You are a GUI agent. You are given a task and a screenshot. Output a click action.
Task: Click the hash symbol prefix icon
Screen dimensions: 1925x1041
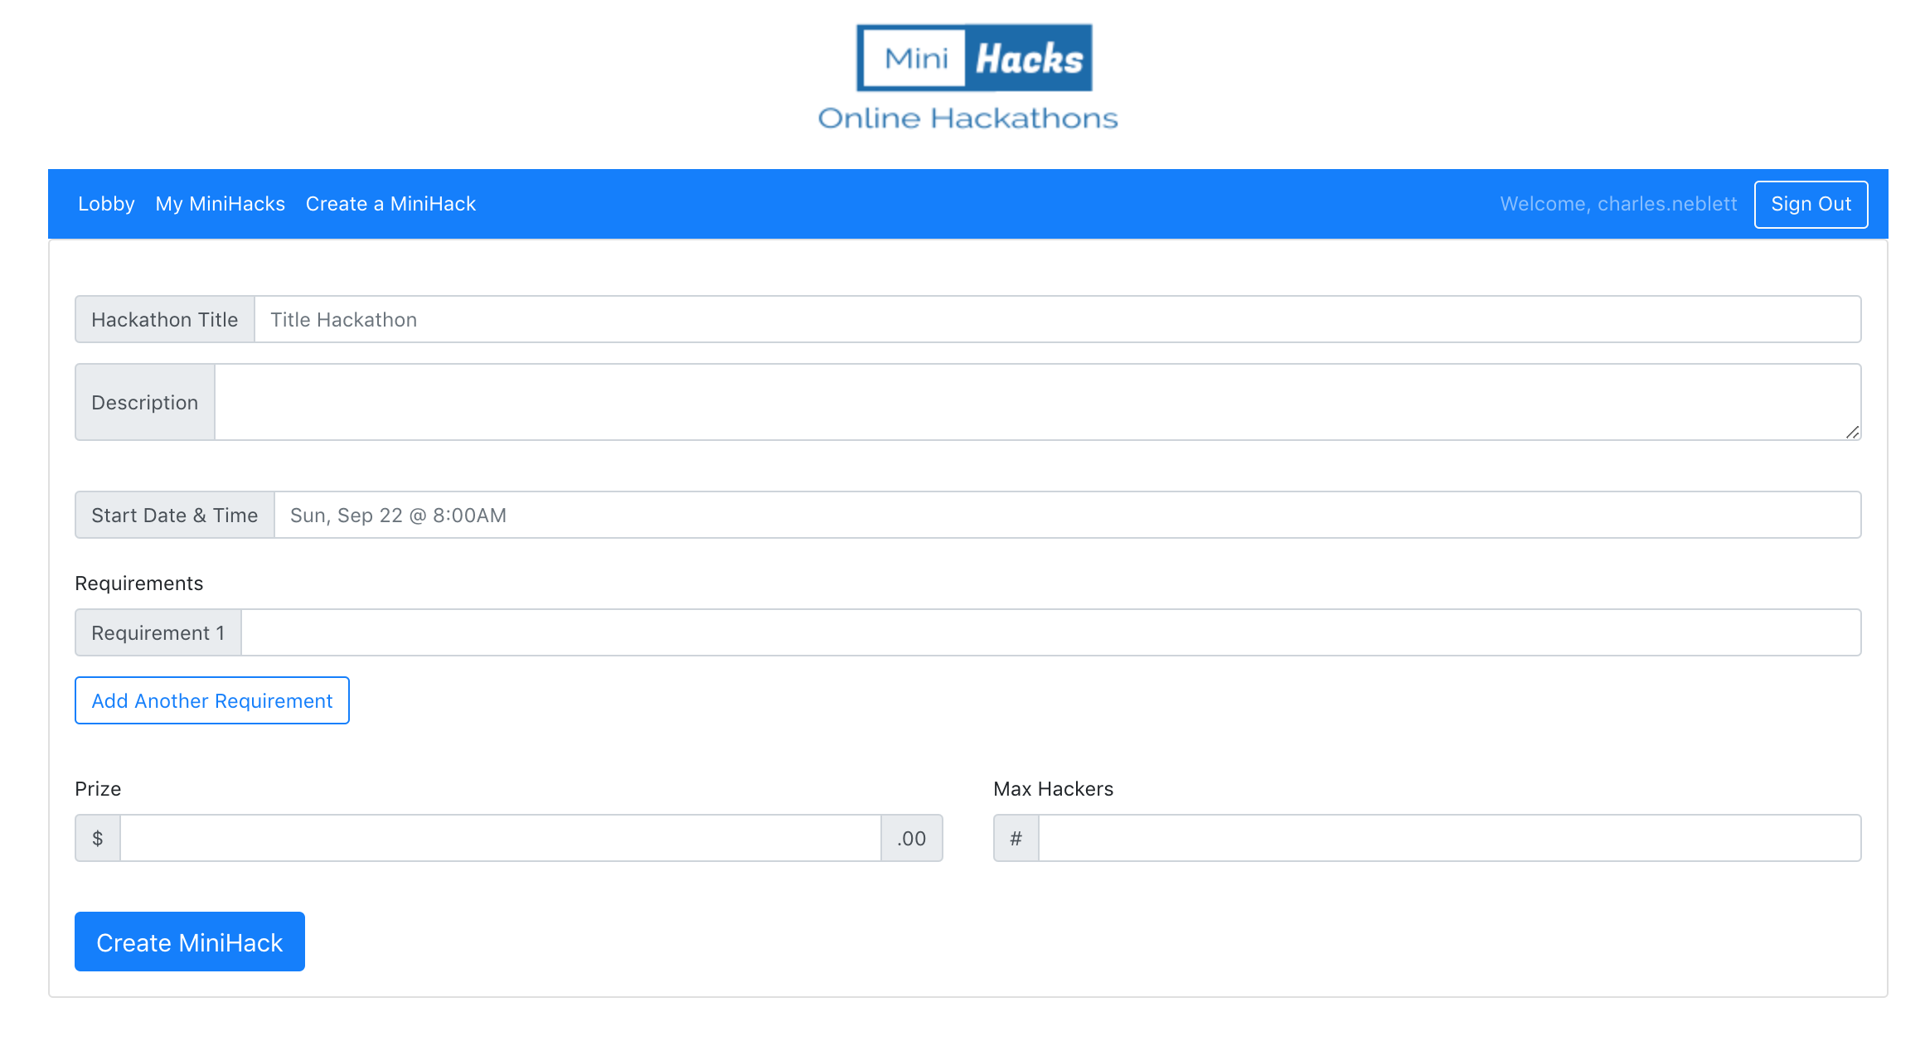[1016, 838]
